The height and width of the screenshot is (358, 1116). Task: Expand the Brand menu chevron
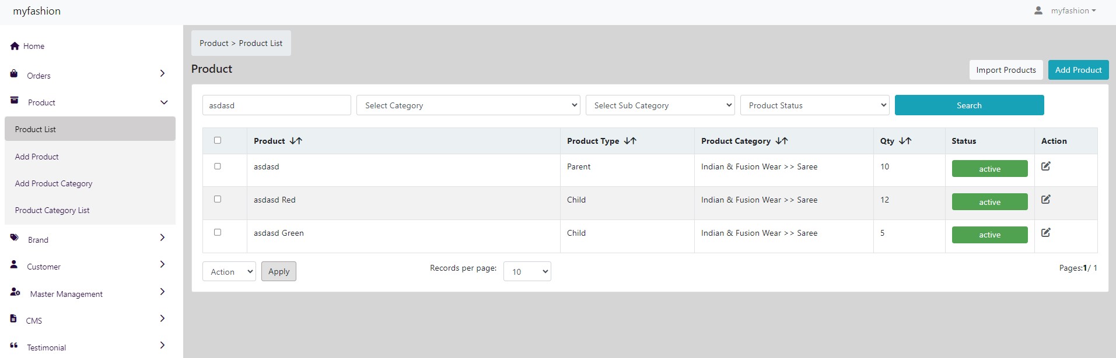(163, 238)
